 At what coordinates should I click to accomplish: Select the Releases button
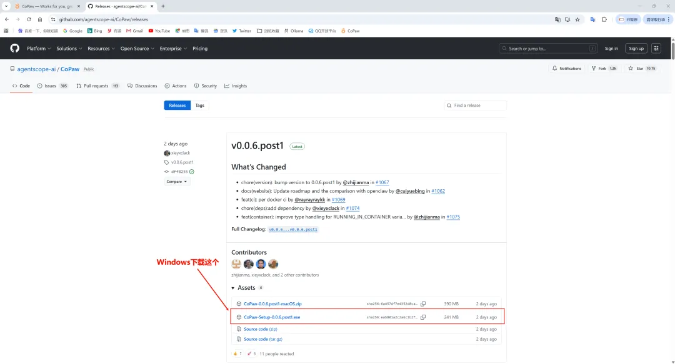(x=177, y=106)
